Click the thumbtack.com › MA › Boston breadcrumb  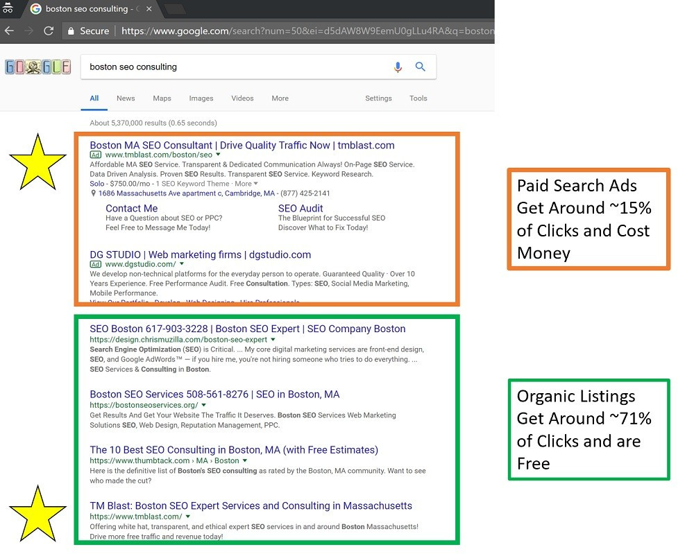coord(164,460)
